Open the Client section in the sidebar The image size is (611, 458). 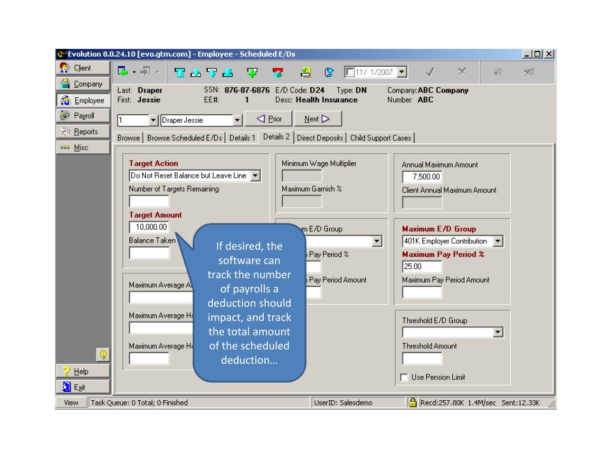coord(84,68)
